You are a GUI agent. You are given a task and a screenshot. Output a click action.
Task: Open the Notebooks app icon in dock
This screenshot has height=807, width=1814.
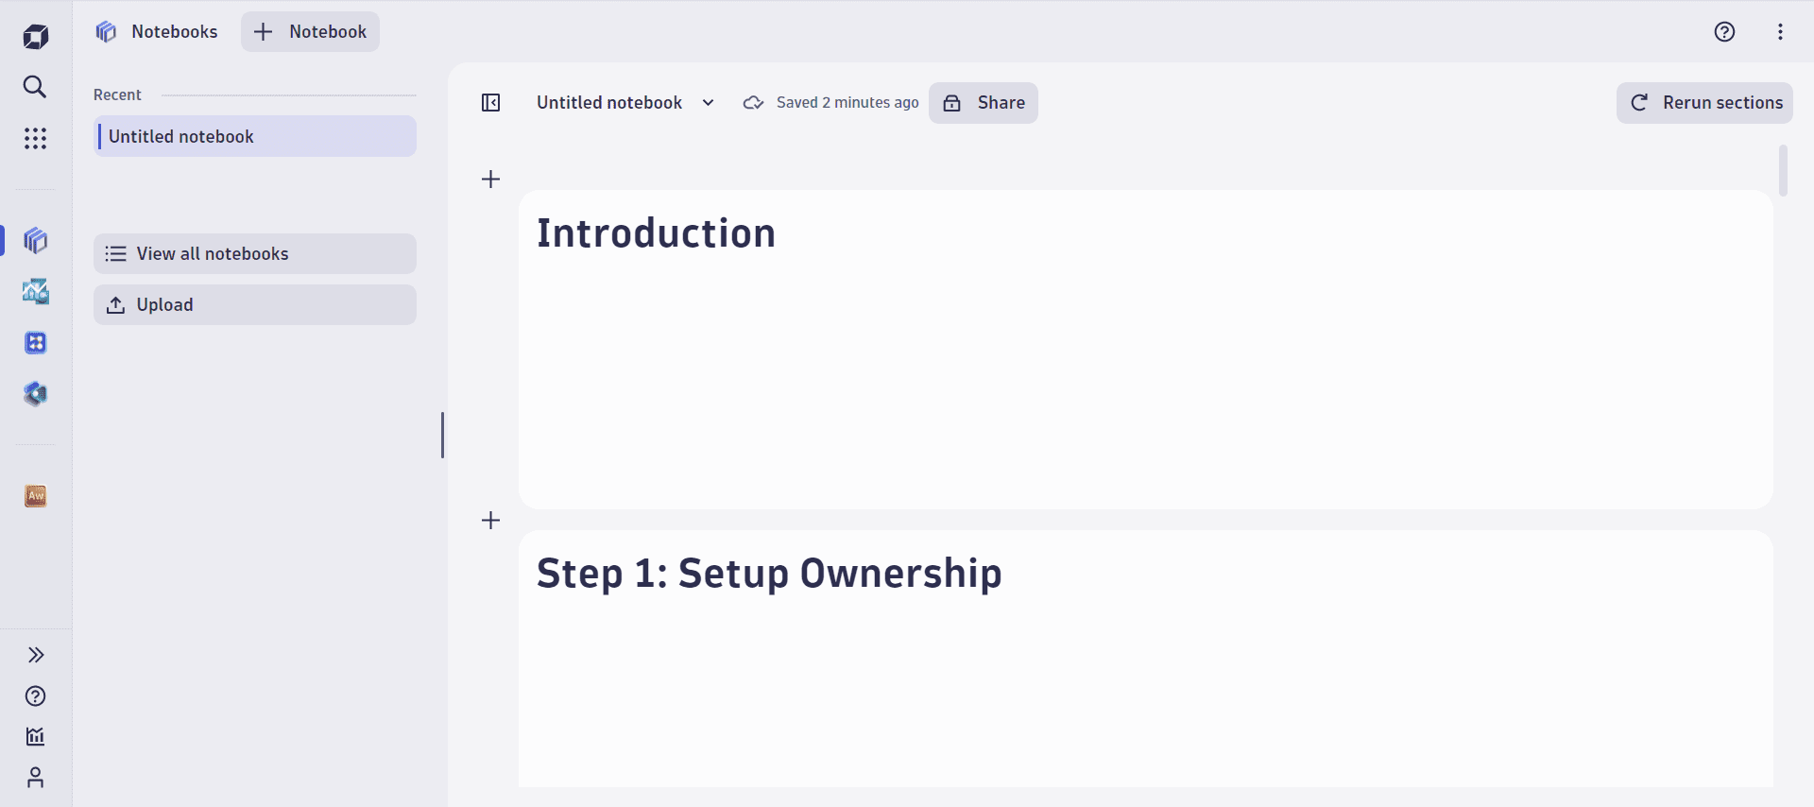click(x=35, y=241)
